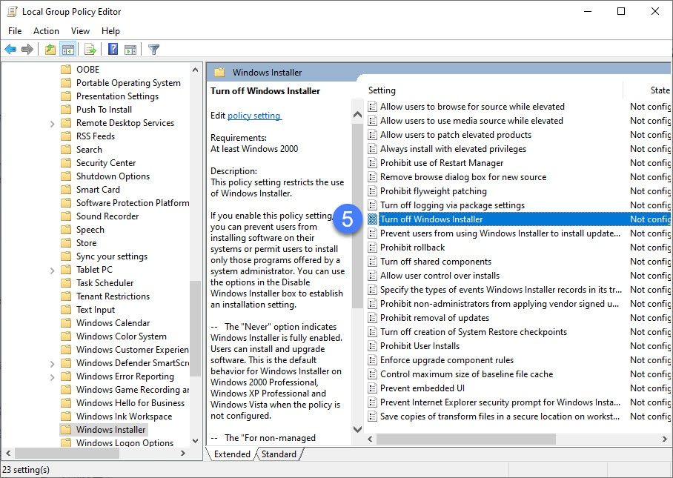673x478 pixels.
Task: Click the Export List toolbar icon
Action: 90,50
